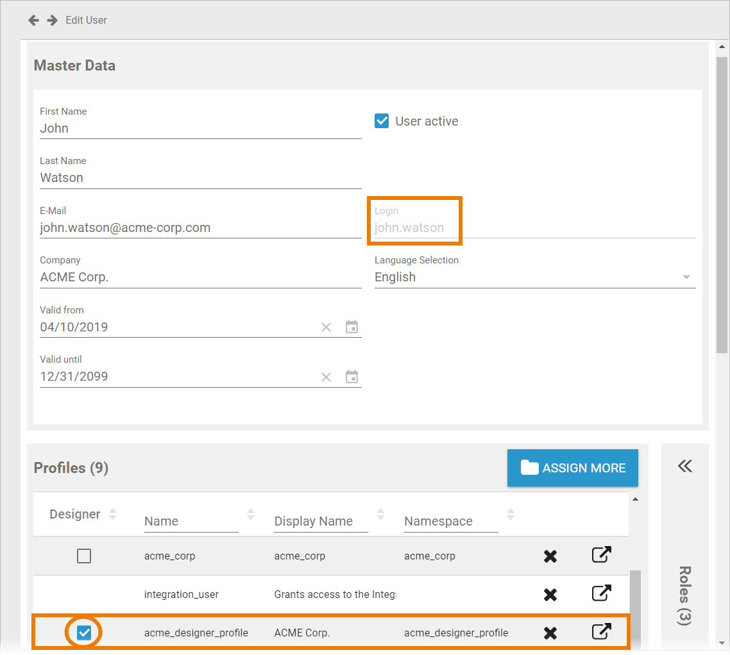Clear the Valid until date
The image size is (730, 655).
(326, 377)
